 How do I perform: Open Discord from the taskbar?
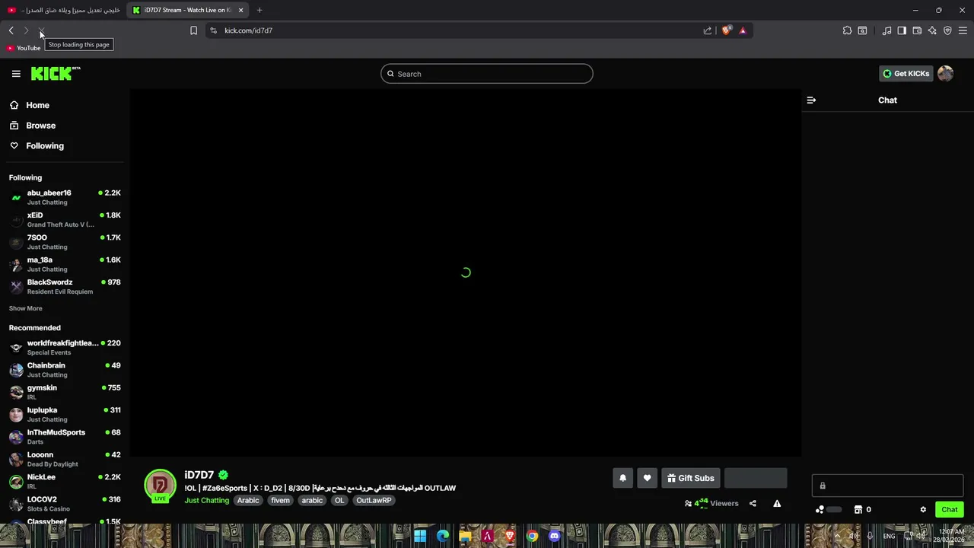pos(555,536)
